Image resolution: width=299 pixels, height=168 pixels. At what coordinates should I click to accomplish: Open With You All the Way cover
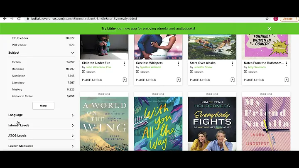pyautogui.click(x=158, y=124)
